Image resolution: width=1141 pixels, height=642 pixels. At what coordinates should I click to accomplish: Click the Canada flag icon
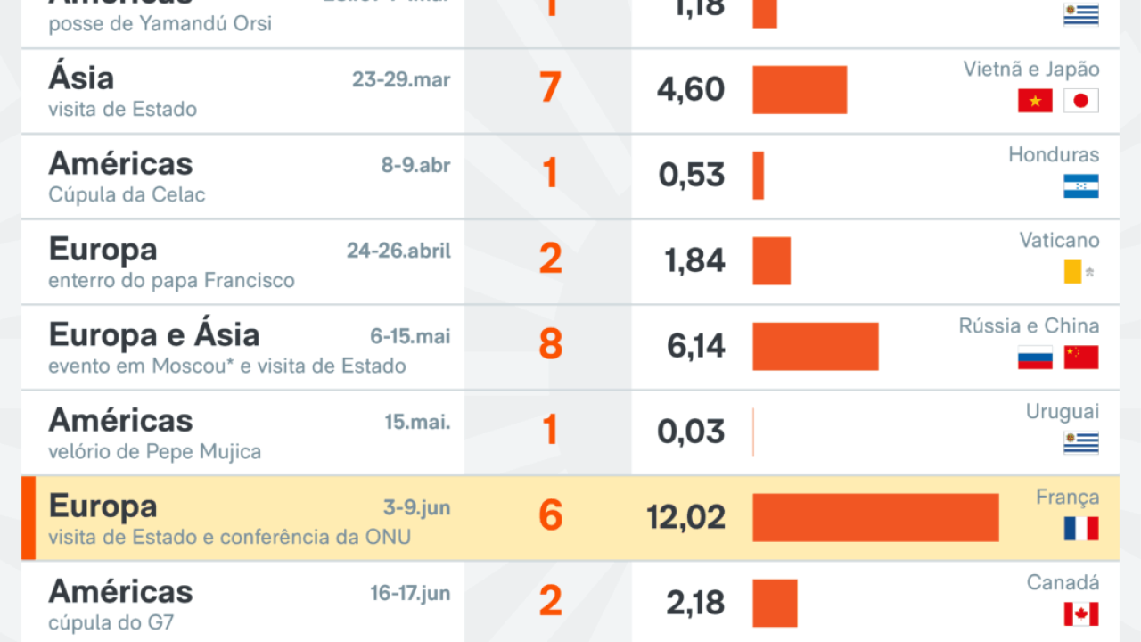click(x=1081, y=614)
